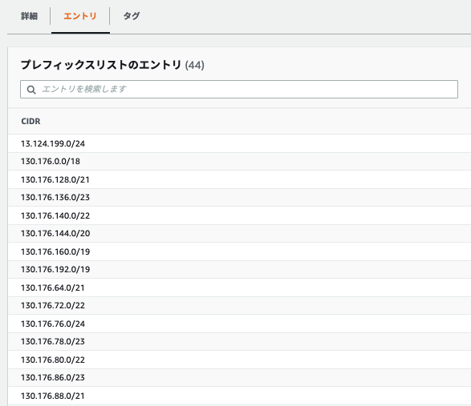Viewport: 471px width, 406px height.
Task: Click the search magnifier icon
Action: click(x=31, y=90)
